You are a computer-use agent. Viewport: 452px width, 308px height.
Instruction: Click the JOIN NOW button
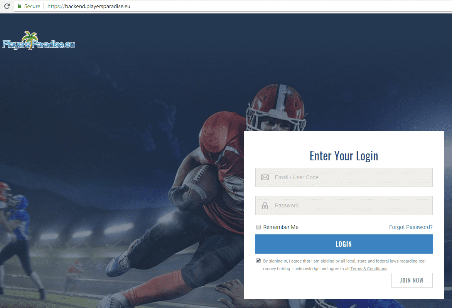pos(412,280)
